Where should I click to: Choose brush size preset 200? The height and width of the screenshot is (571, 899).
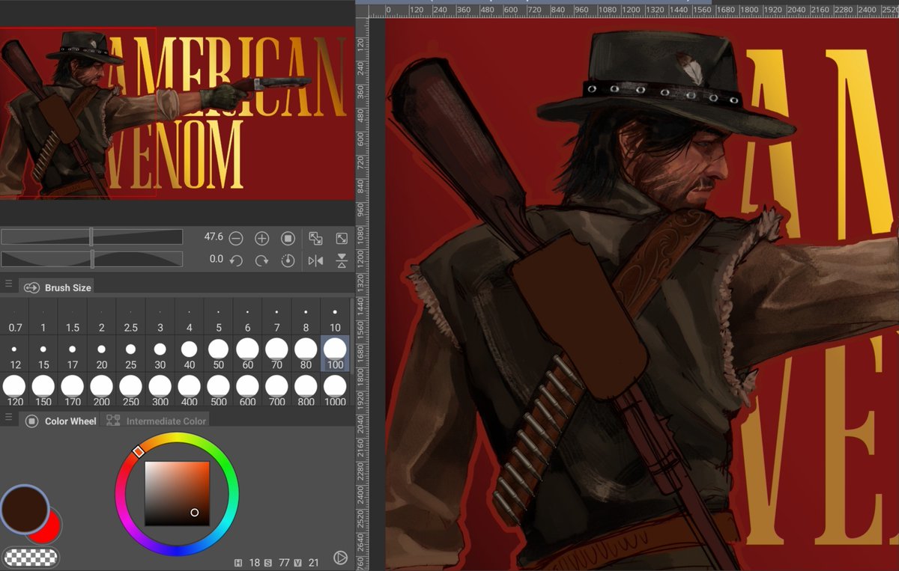pos(102,390)
